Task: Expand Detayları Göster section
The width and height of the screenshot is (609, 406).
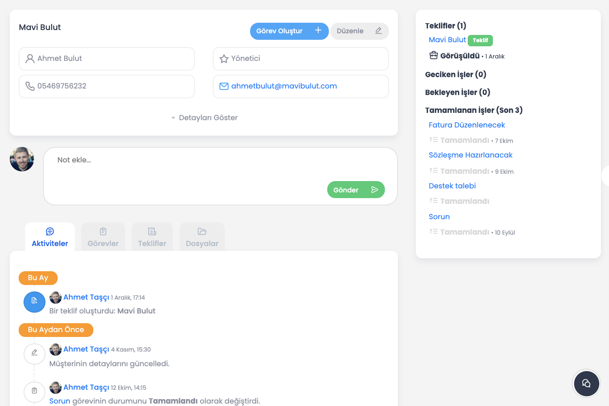Action: [204, 118]
